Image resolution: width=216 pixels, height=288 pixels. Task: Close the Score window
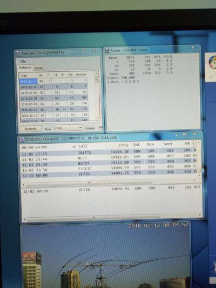pos(193,48)
